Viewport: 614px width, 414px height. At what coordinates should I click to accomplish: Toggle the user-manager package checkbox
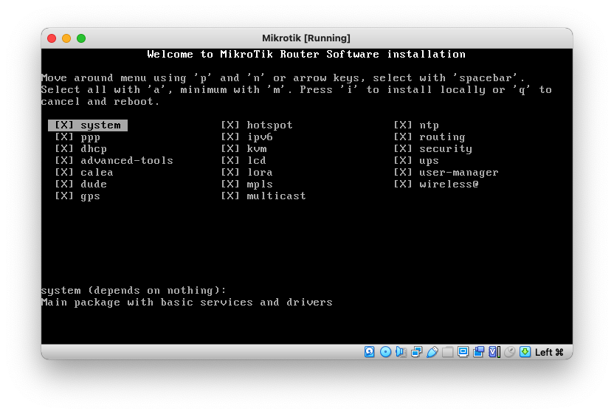[403, 173]
